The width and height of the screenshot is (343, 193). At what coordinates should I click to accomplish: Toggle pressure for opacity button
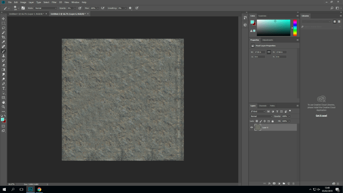coord(80,8)
